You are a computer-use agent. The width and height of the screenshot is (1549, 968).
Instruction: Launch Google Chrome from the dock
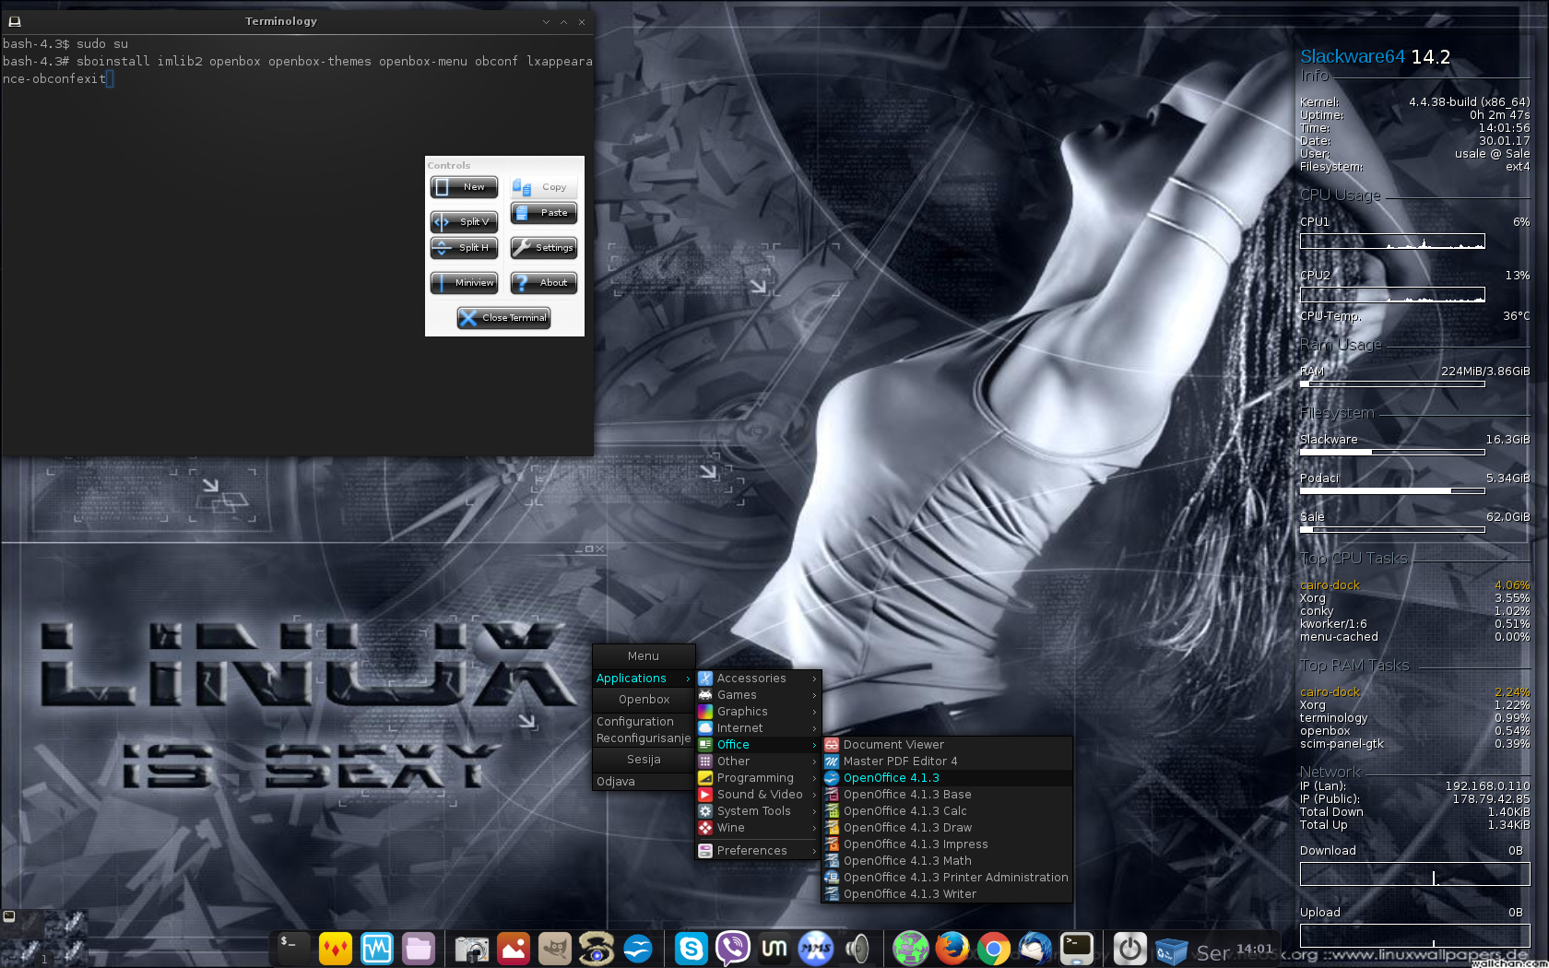pos(993,948)
